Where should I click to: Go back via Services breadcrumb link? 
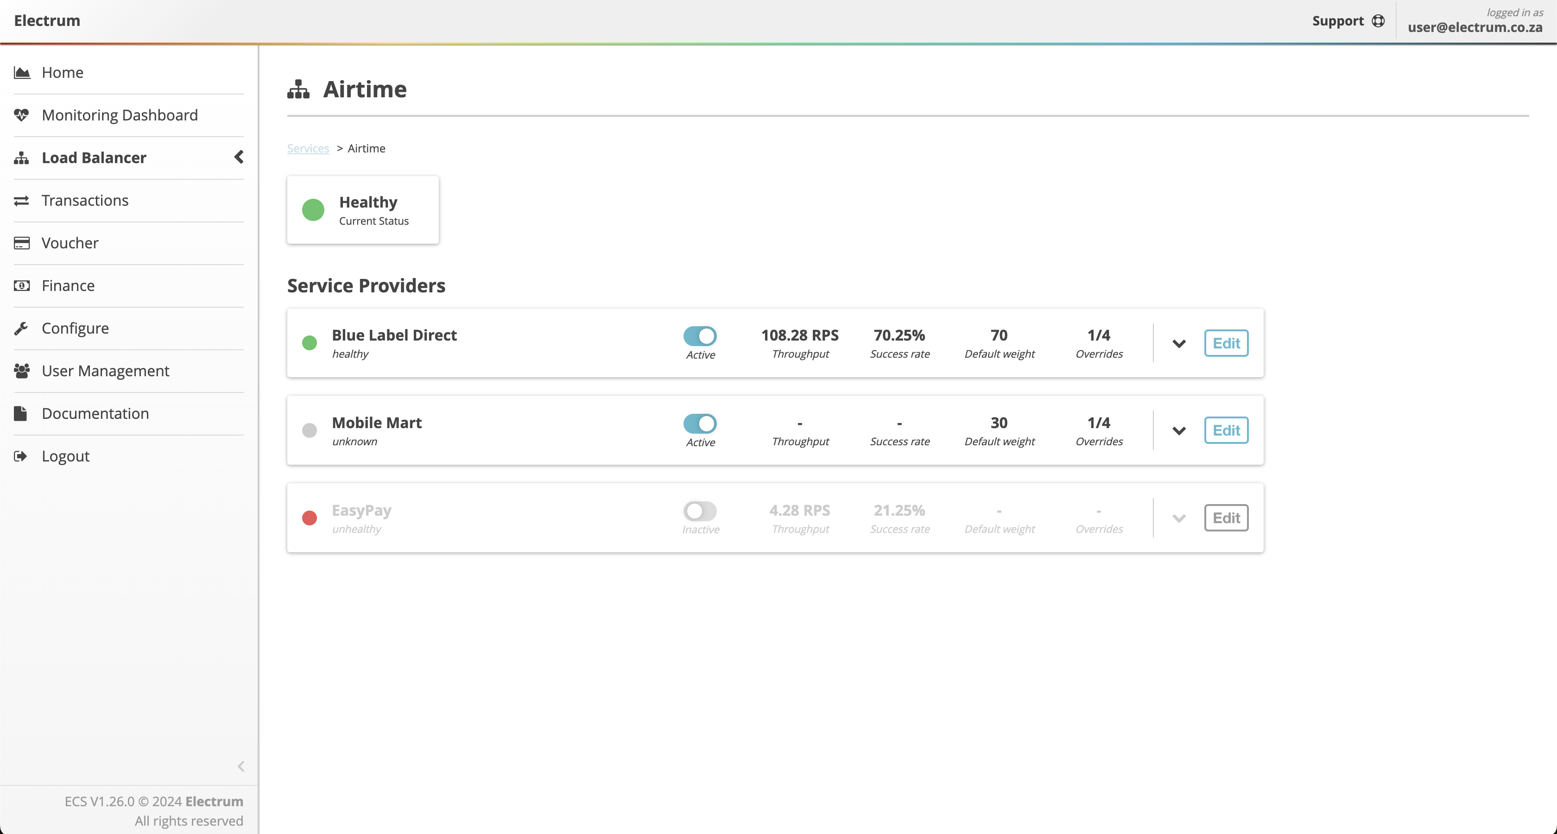(308, 149)
